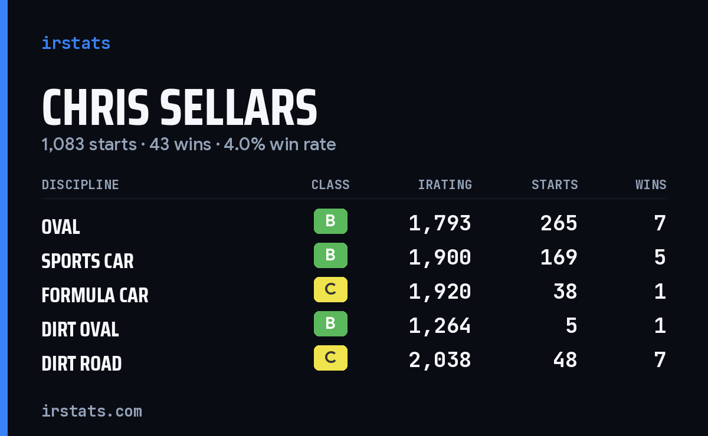Sort by the IRATING column header

(x=445, y=185)
